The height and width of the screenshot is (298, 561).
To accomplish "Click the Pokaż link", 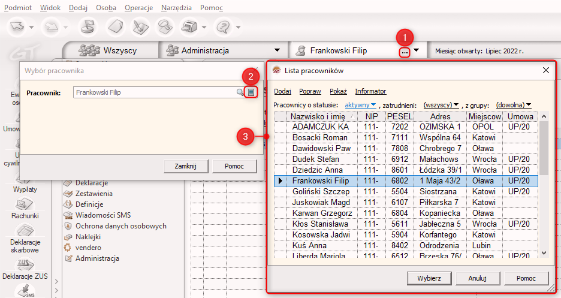I will [x=338, y=91].
